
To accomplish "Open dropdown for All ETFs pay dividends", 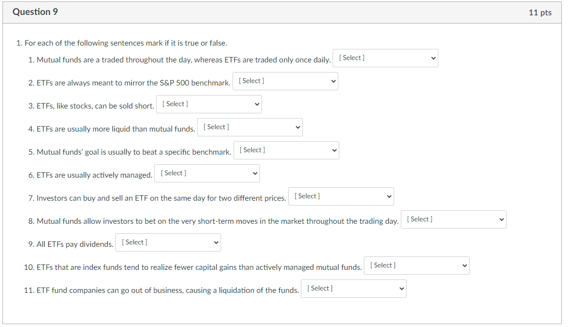I will coord(168,242).
